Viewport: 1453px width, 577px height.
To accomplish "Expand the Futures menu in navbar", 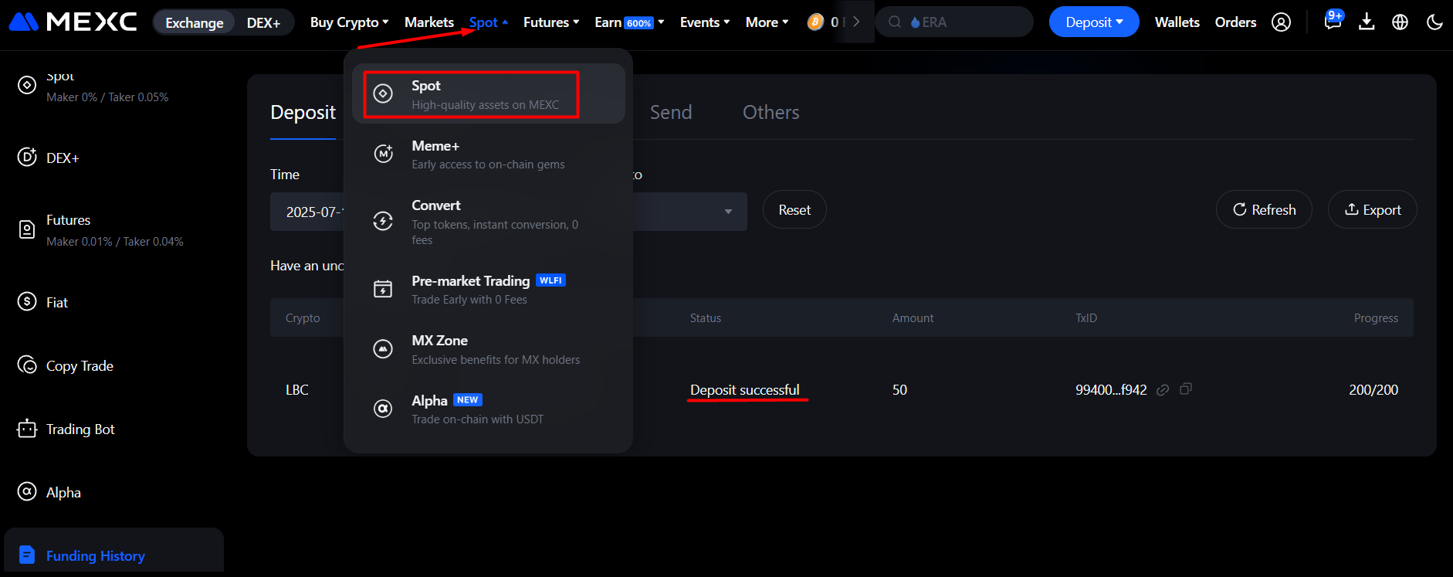I will click(551, 22).
